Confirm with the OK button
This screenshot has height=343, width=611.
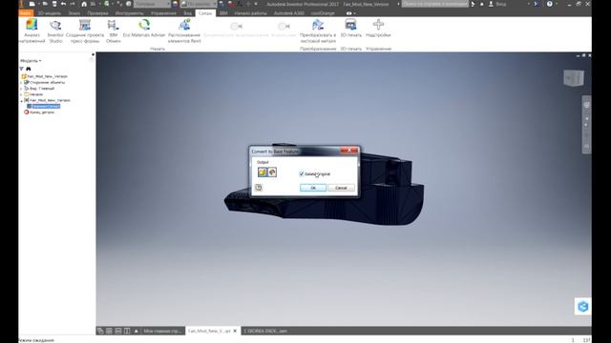(313, 188)
